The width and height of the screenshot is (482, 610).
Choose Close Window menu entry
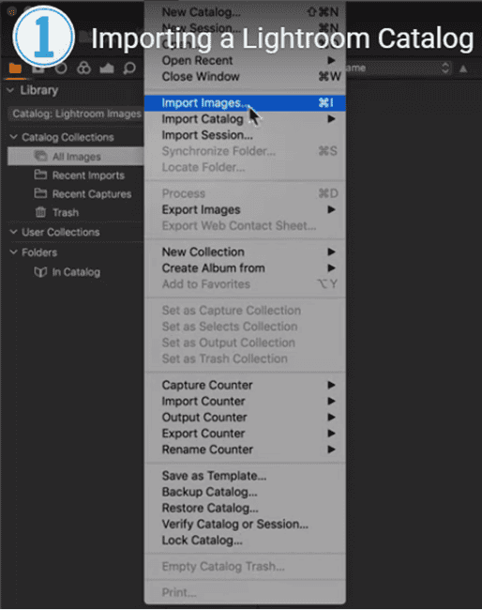[x=245, y=77]
